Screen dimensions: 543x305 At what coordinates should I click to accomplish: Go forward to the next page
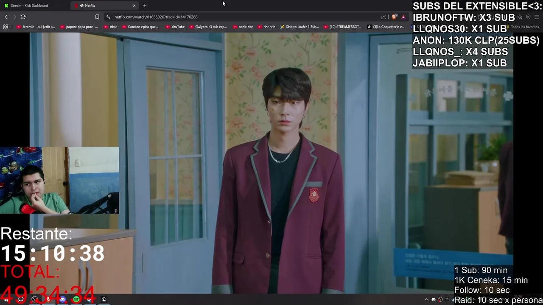click(14, 17)
